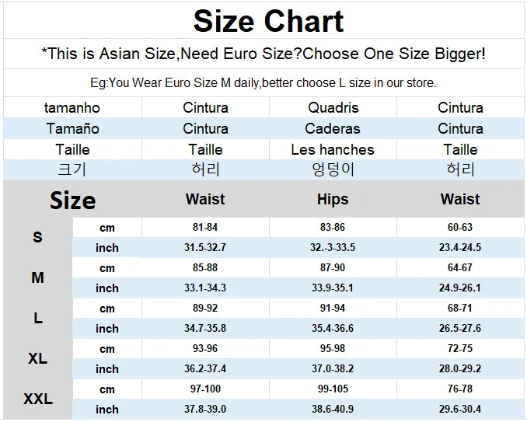Click the Caderas cell
The width and height of the screenshot is (527, 422).
[x=333, y=129]
